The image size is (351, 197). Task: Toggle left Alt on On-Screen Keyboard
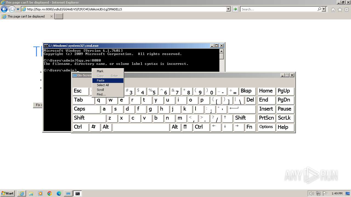pyautogui.click(x=107, y=127)
